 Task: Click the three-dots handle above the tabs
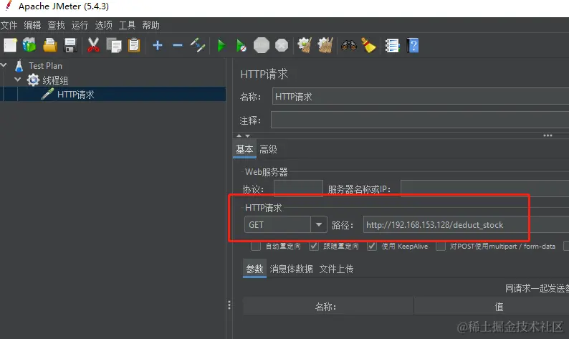point(548,135)
